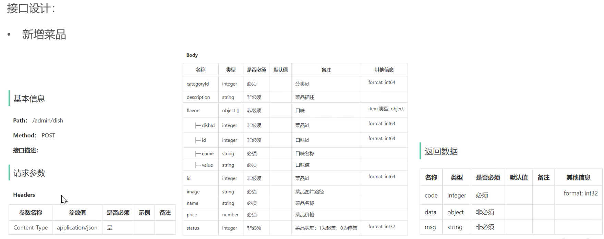Select the msg field in response table
604x239 pixels.
[430, 227]
